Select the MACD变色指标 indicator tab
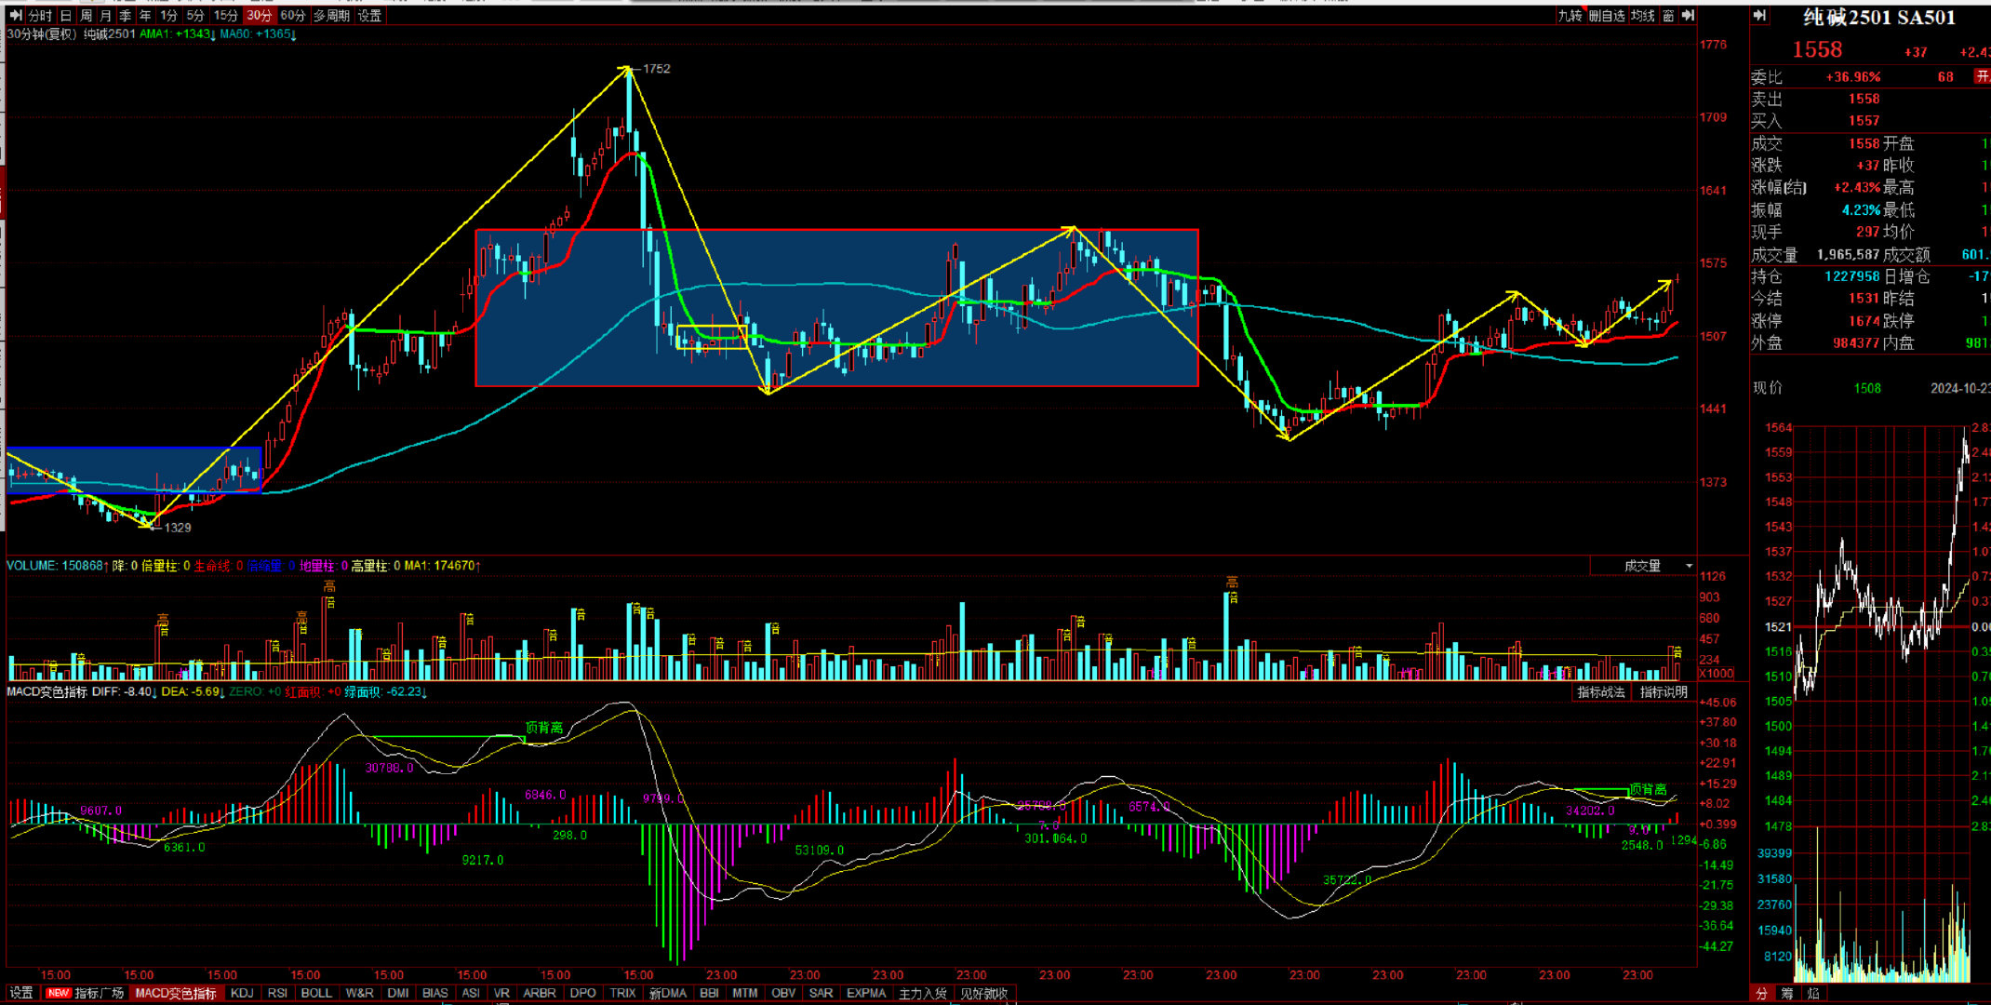The width and height of the screenshot is (1991, 1005). click(x=176, y=993)
